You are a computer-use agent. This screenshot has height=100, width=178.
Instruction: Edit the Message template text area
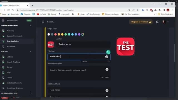pyautogui.click(x=79, y=73)
